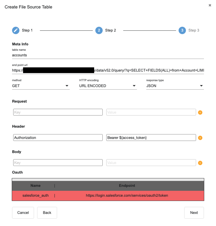216x226 pixels.
Task: Click the Request Key input field
Action: 58,112
